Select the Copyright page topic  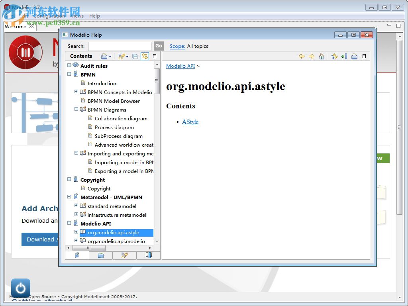point(99,188)
